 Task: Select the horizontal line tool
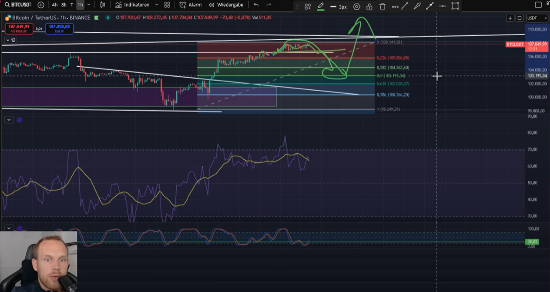443,6
